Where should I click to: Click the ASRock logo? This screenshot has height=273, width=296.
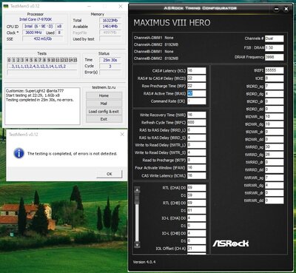pos(231,243)
